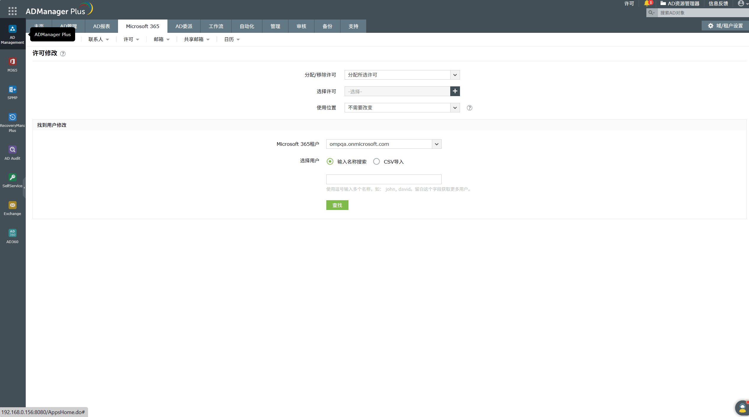749x417 pixels.
Task: Select the CSV导入 radio button
Action: click(x=376, y=161)
